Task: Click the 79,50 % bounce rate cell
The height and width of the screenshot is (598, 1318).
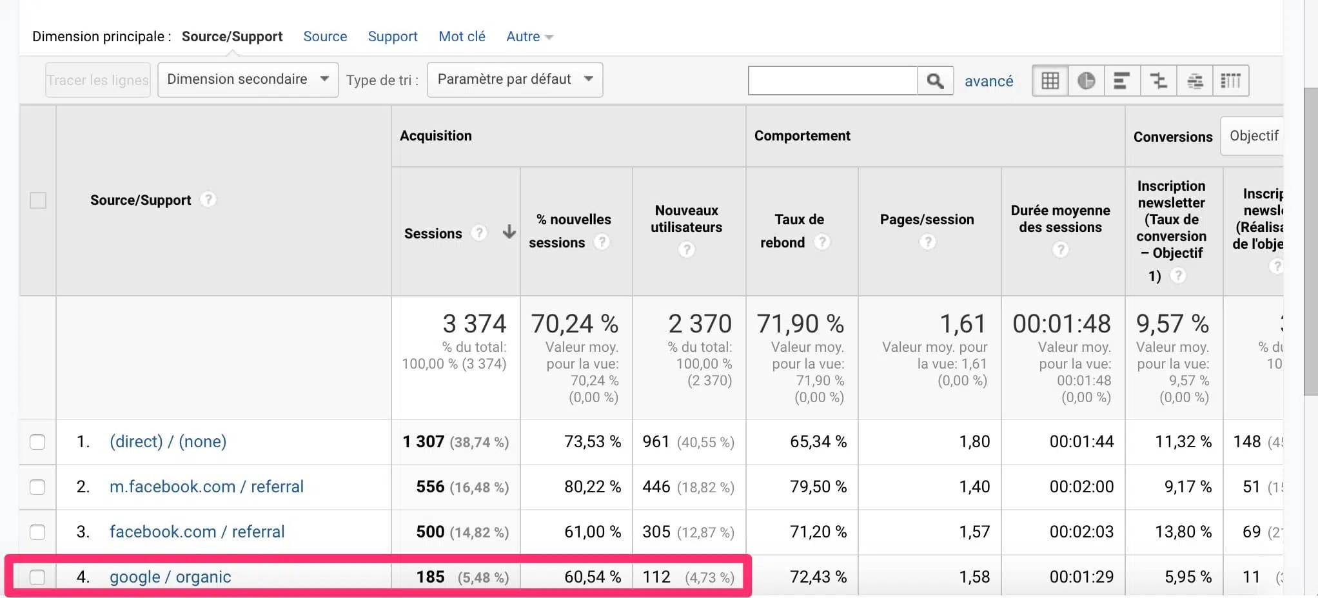Action: click(x=818, y=487)
